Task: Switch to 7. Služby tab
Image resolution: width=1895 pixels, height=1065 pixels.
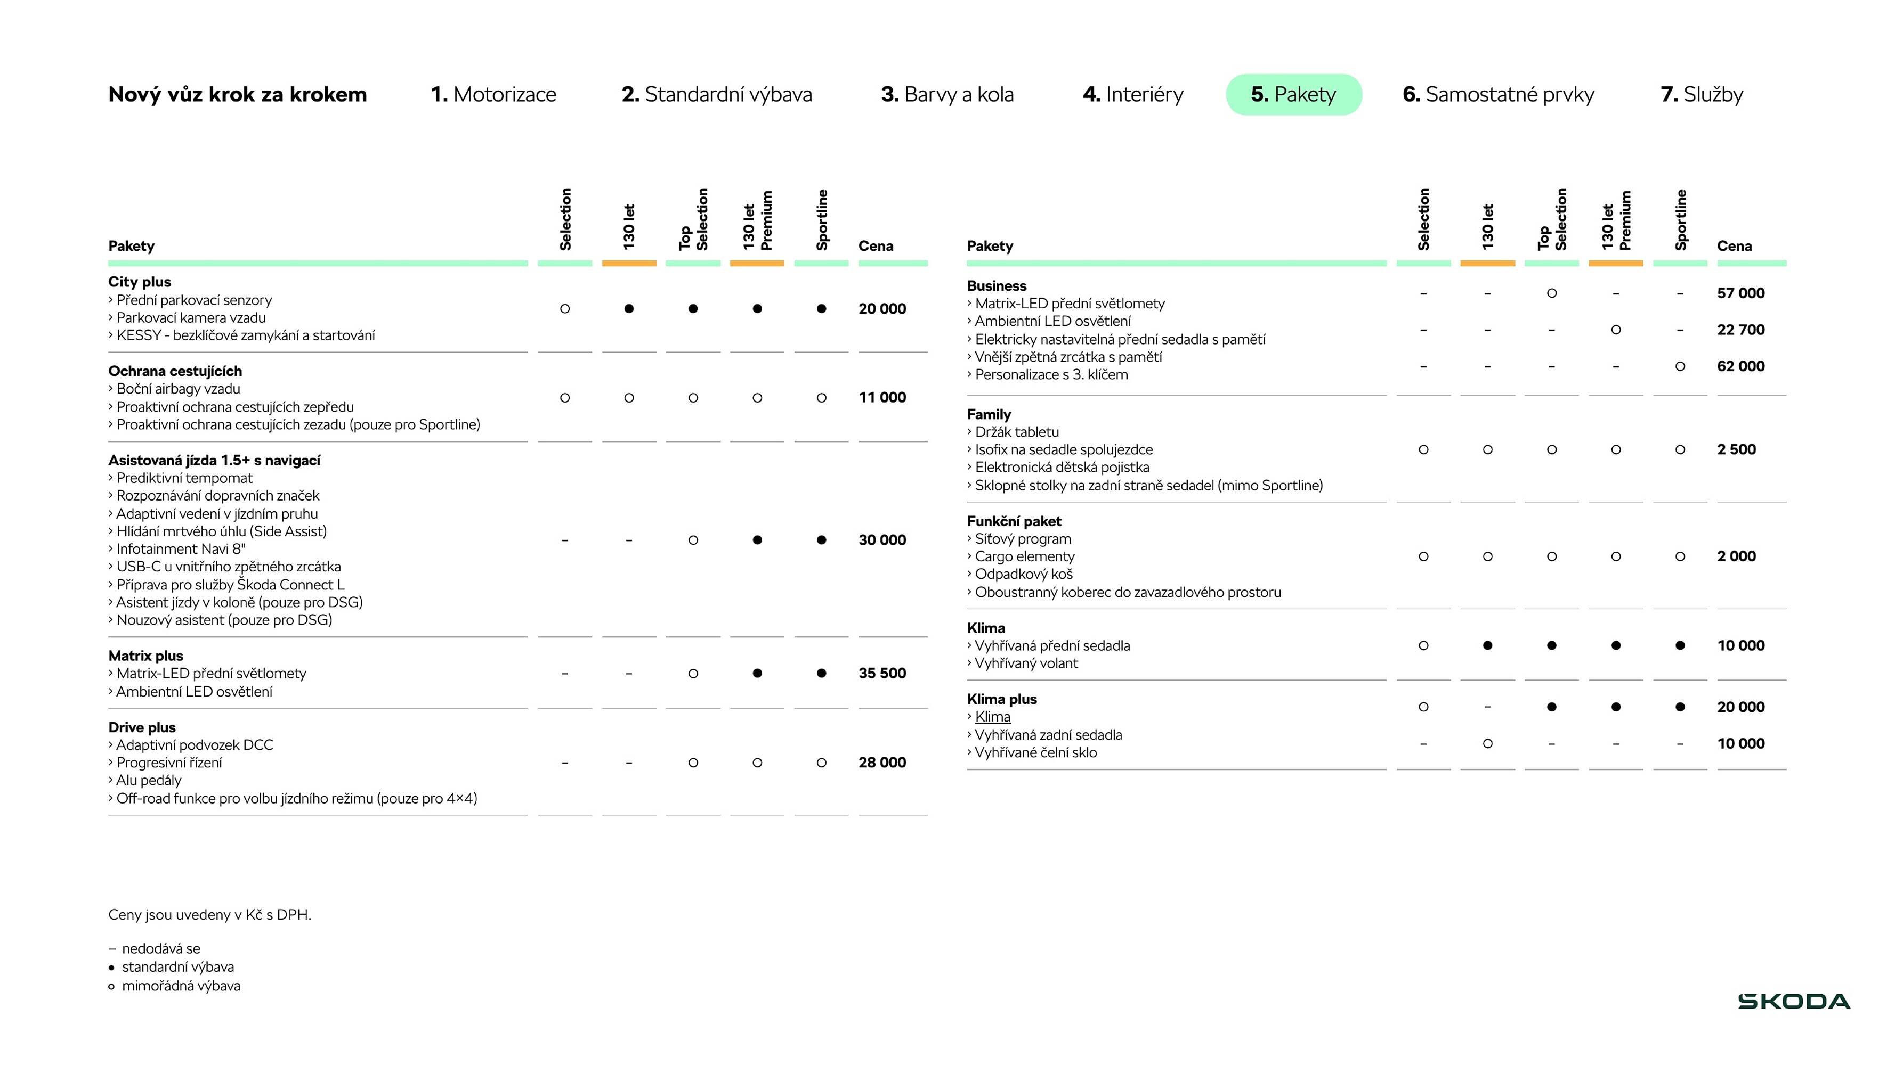Action: pyautogui.click(x=1702, y=94)
